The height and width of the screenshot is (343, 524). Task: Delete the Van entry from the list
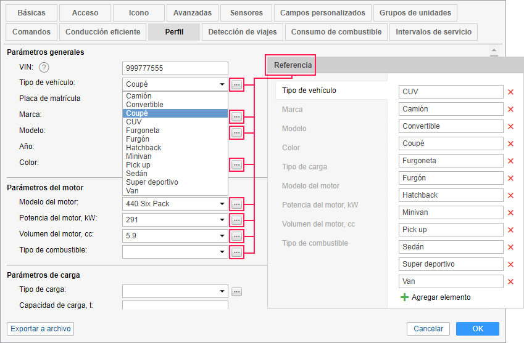click(510, 282)
